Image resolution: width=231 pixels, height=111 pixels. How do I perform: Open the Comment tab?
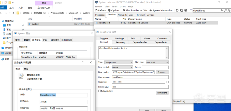pos(162,39)
